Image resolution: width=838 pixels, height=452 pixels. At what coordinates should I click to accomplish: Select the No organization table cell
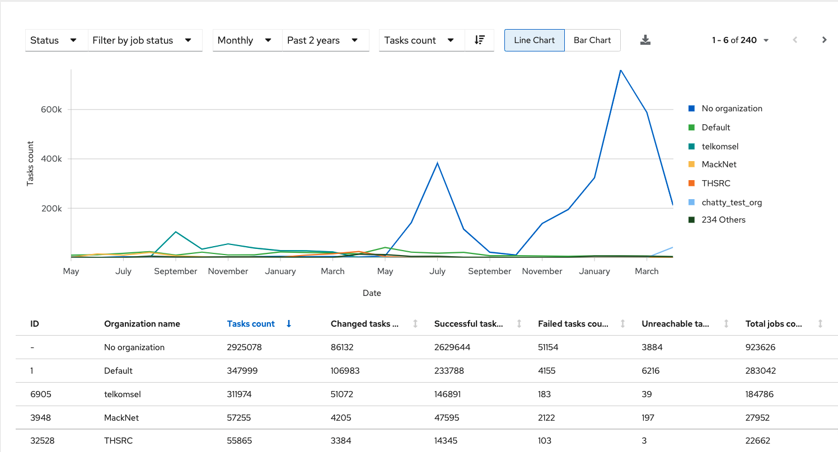pos(134,347)
